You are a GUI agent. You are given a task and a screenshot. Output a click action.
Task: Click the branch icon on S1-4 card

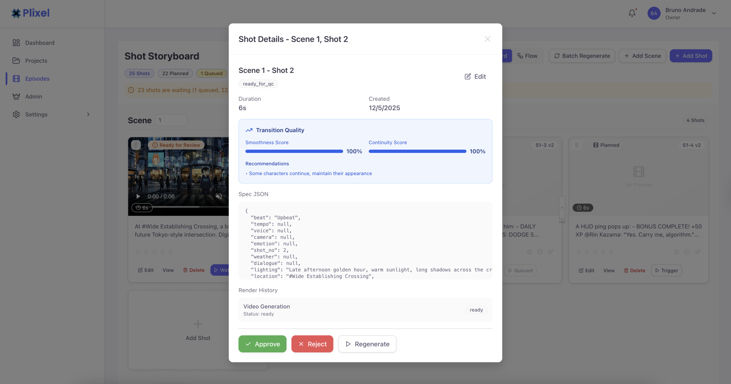point(698,252)
